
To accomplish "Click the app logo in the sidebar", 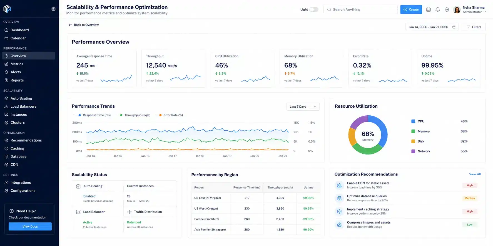I will (x=7, y=9).
